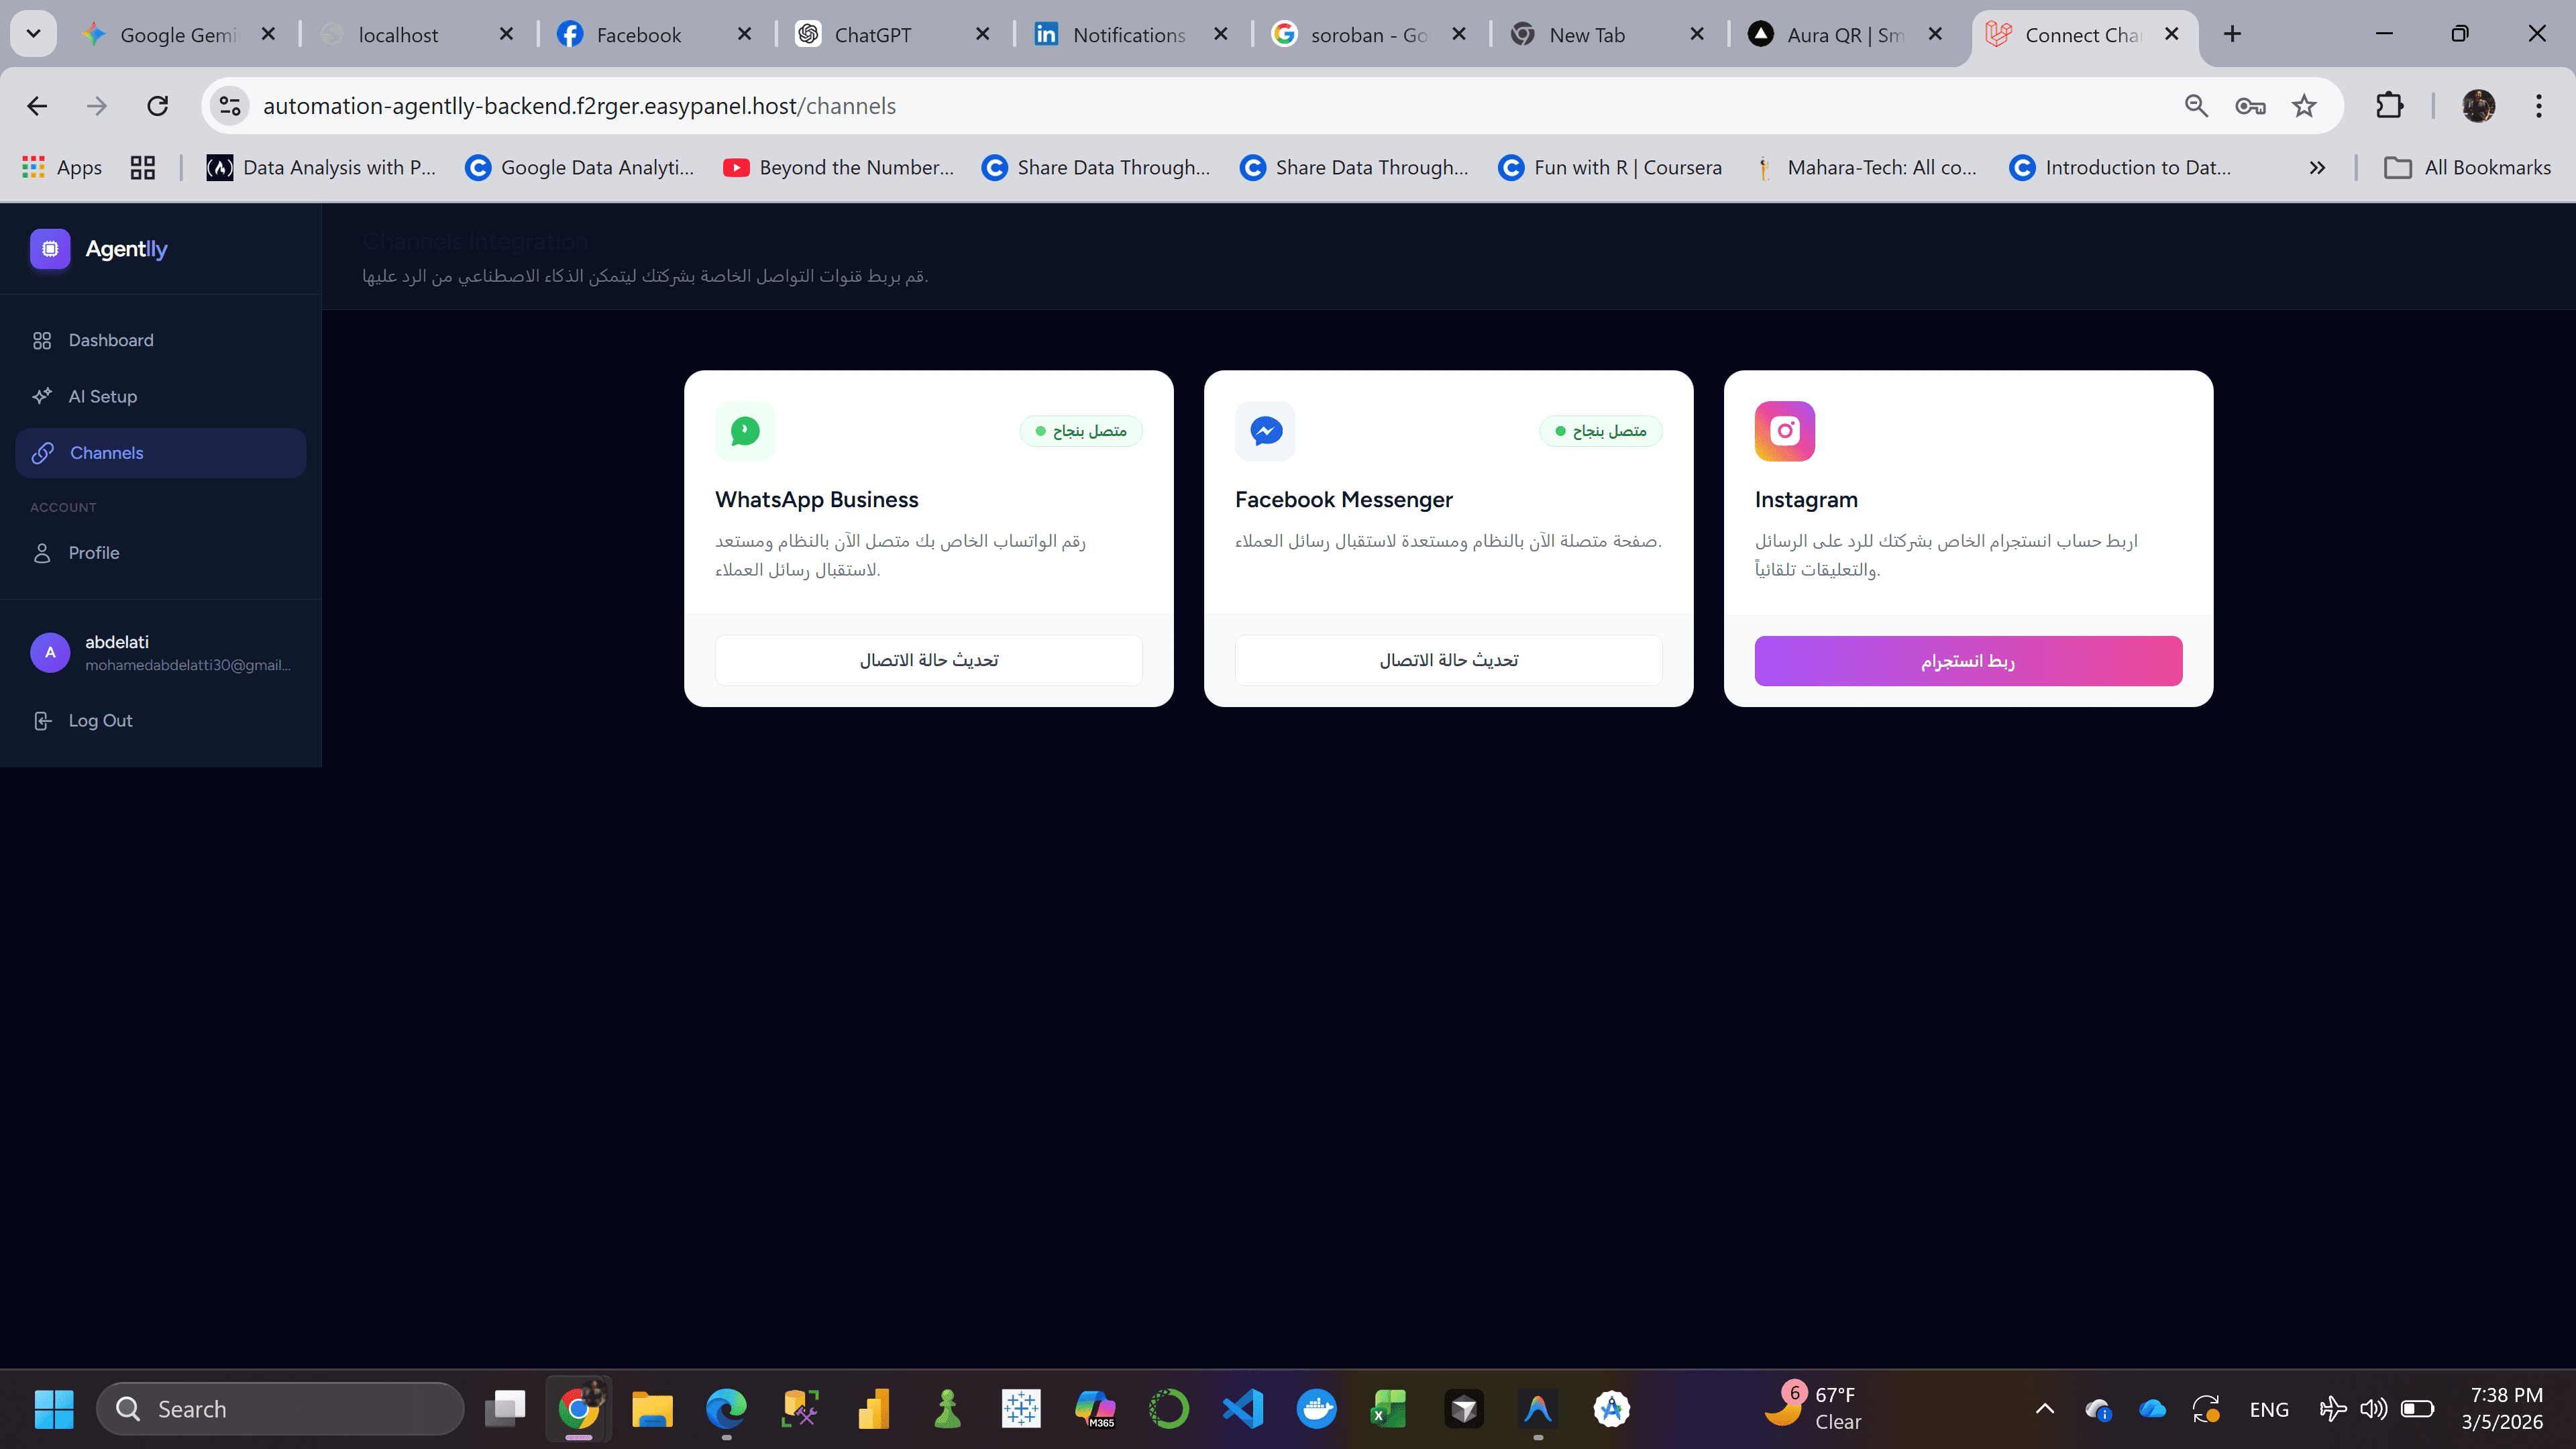Viewport: 2576px width, 1449px height.
Task: Open Excel from the taskbar
Action: [x=1390, y=1410]
